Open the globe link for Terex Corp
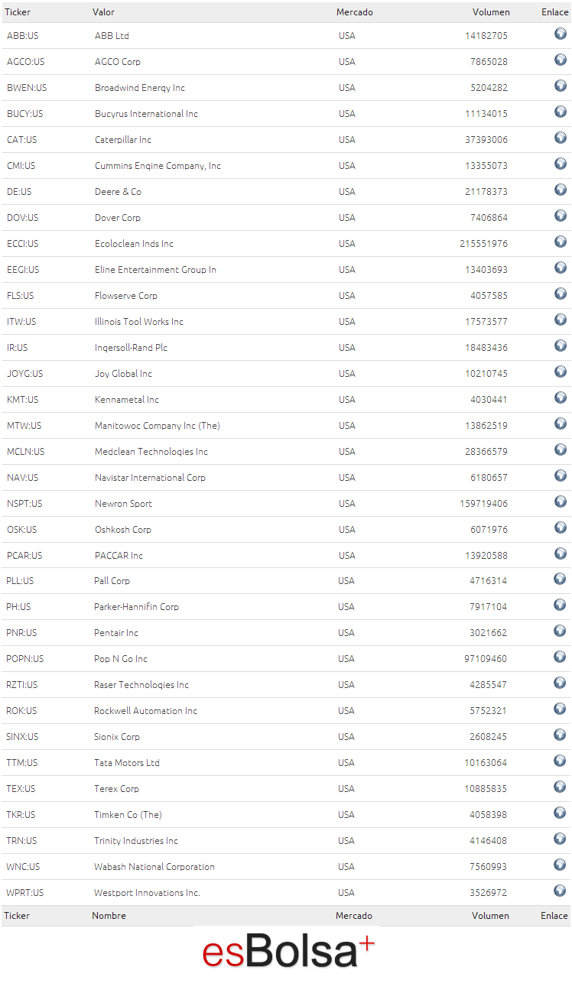The height and width of the screenshot is (990, 572). (560, 787)
